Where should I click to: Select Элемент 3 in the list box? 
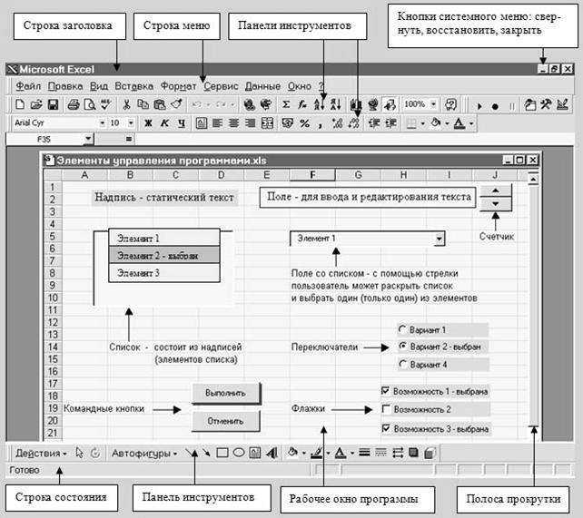click(163, 272)
